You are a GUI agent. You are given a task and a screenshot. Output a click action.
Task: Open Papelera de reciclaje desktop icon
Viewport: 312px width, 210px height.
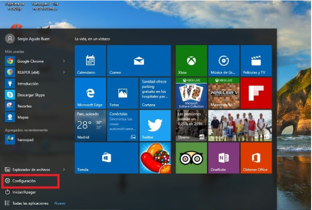15,6
